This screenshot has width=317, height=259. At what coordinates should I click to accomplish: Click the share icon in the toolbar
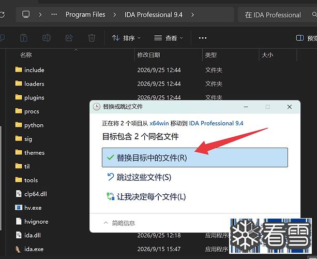pyautogui.click(x=69, y=38)
